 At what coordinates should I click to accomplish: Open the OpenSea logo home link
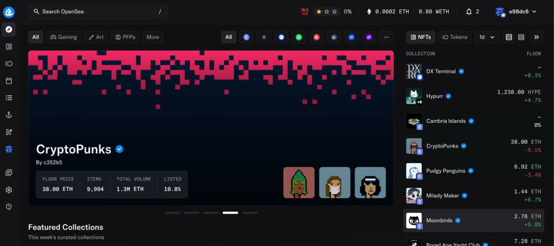pos(9,12)
